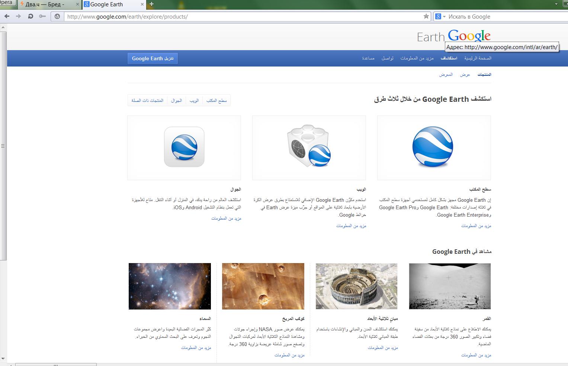Click the كوكب المريخ (Mars) caption title
Screen dimensions: 568x366
(293, 319)
